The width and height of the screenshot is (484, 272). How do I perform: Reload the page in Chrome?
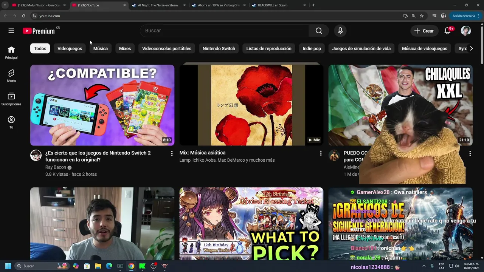(23, 16)
